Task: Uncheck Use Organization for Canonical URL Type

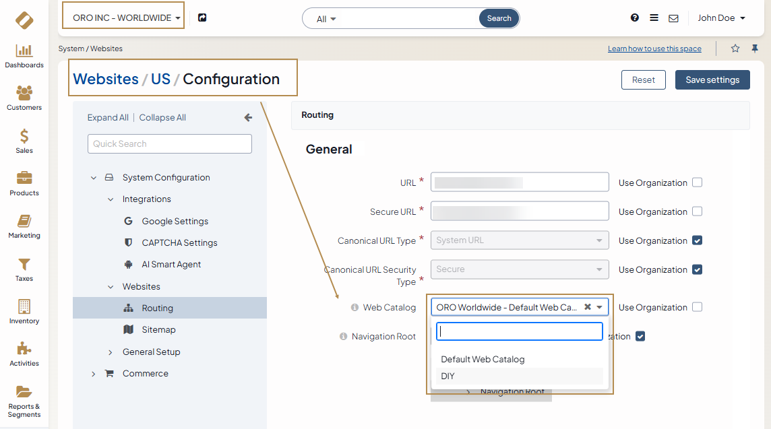Action: (698, 240)
